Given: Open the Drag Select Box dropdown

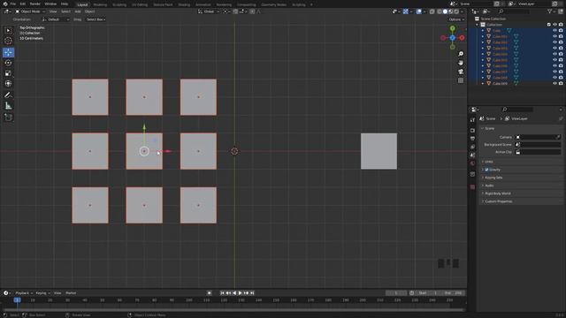Looking at the screenshot, I should (96, 19).
